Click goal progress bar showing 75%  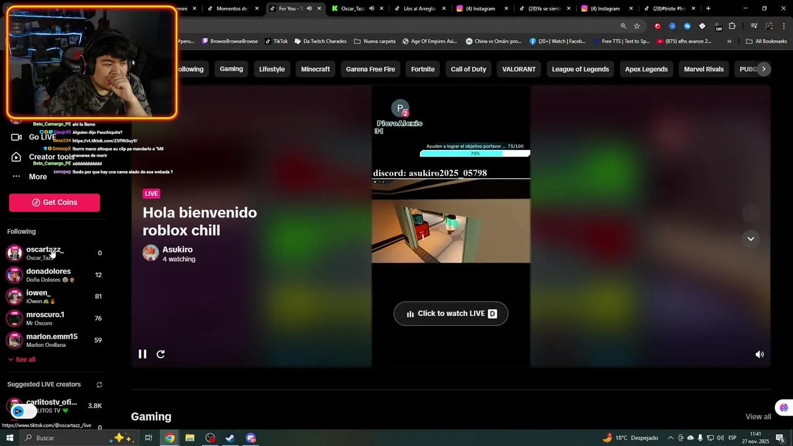[475, 154]
